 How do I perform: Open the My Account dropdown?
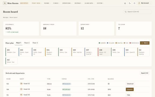pyautogui.click(x=145, y=3)
